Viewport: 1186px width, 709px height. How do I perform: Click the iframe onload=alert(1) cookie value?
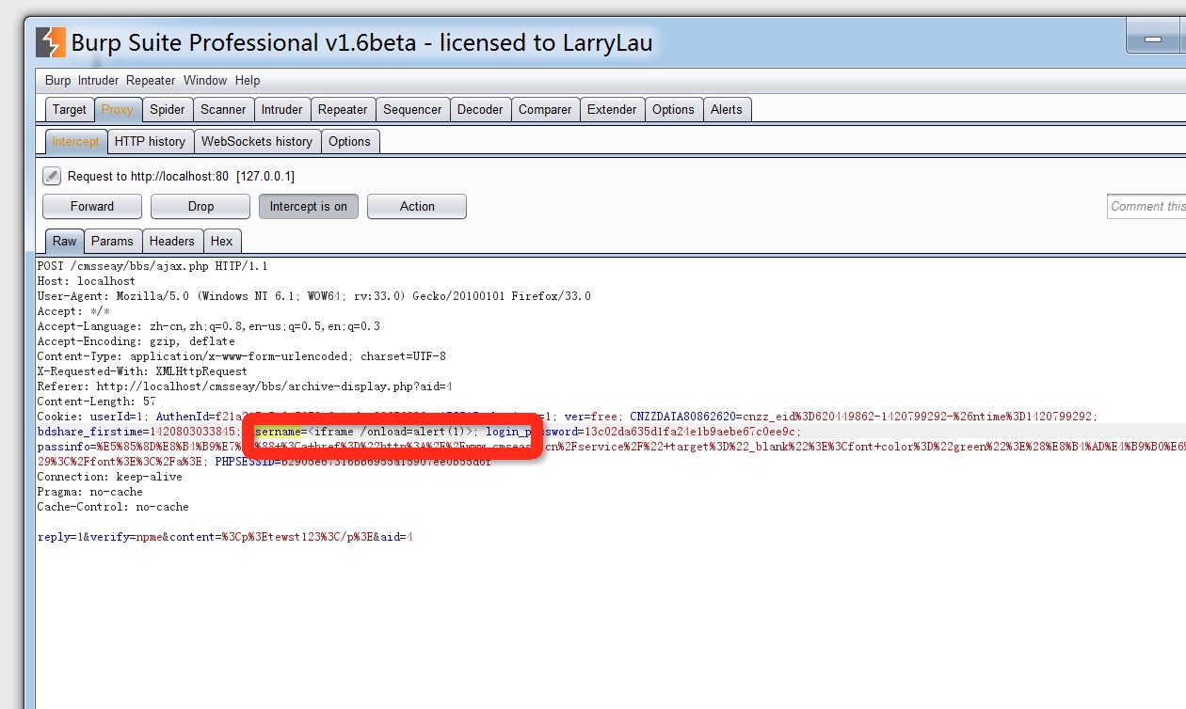[390, 432]
